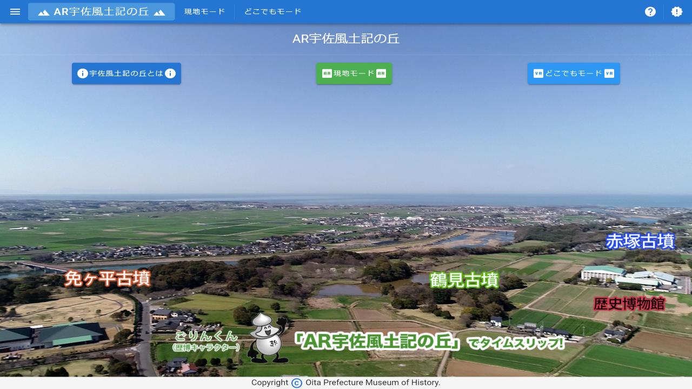Screen dimensions: 692x389
Task: Open the hamburger navigation menu
Action: pyautogui.click(x=15, y=11)
